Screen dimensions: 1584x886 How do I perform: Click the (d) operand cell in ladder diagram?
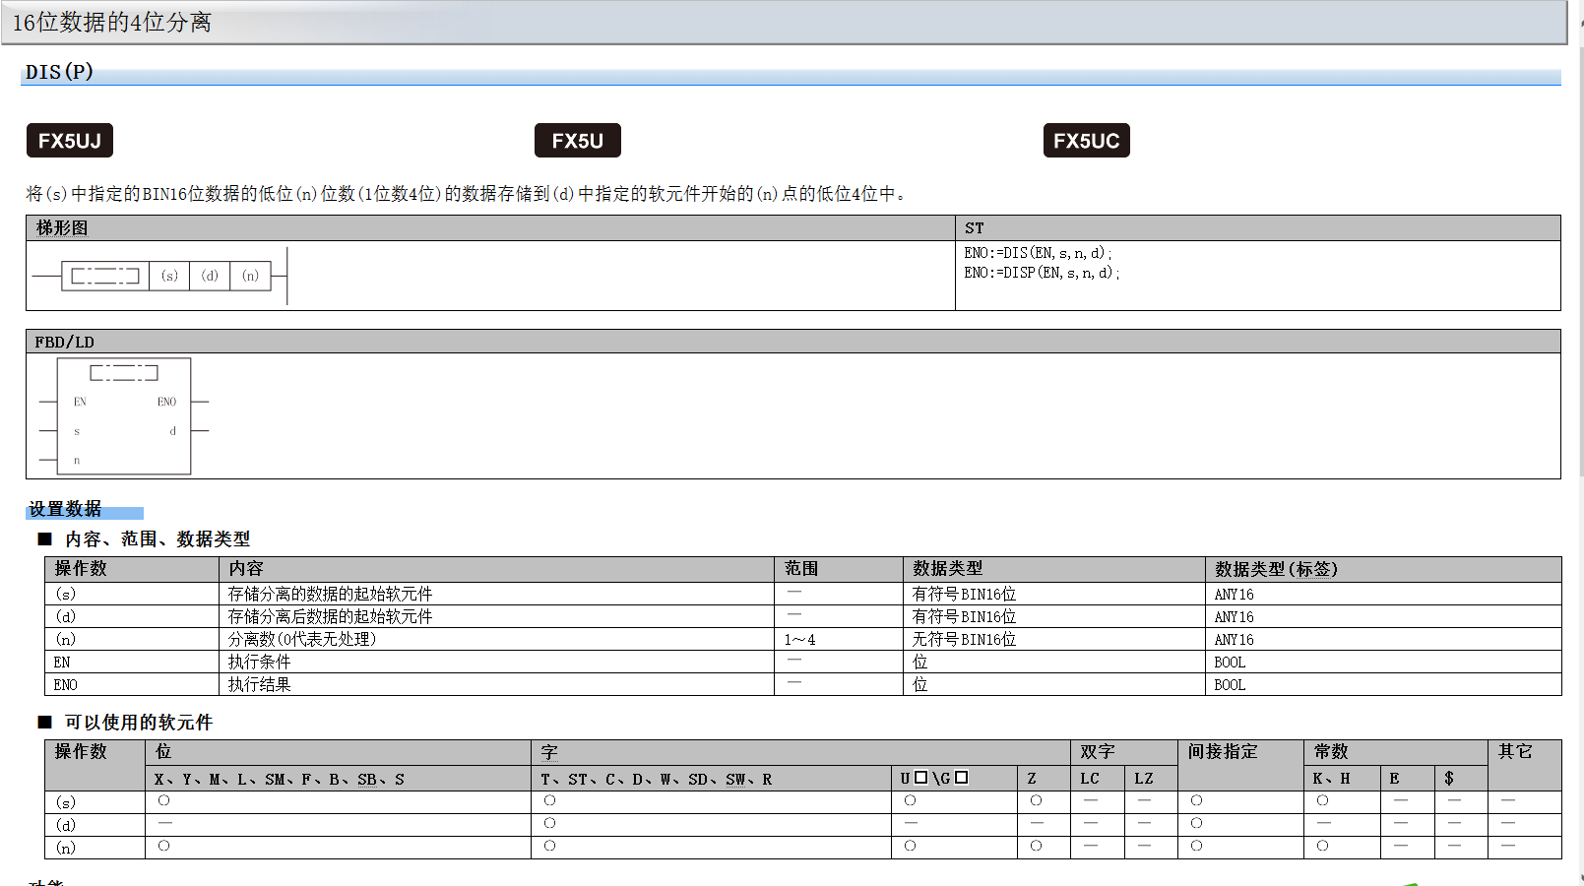[210, 276]
